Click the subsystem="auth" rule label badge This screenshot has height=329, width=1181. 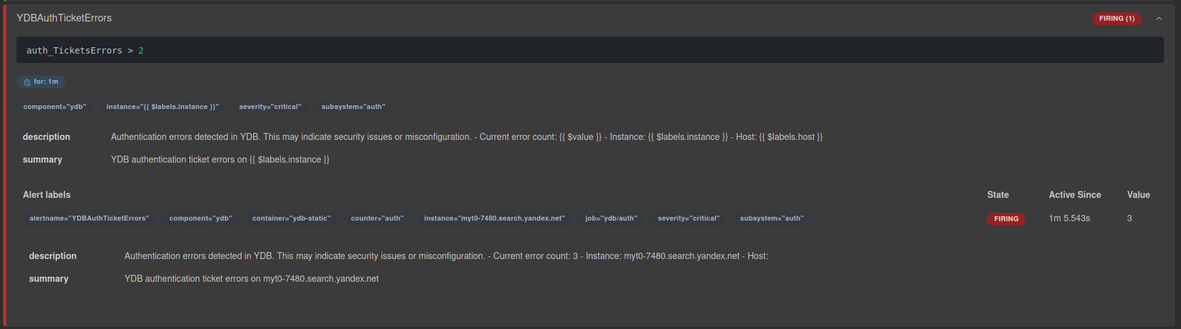click(353, 107)
